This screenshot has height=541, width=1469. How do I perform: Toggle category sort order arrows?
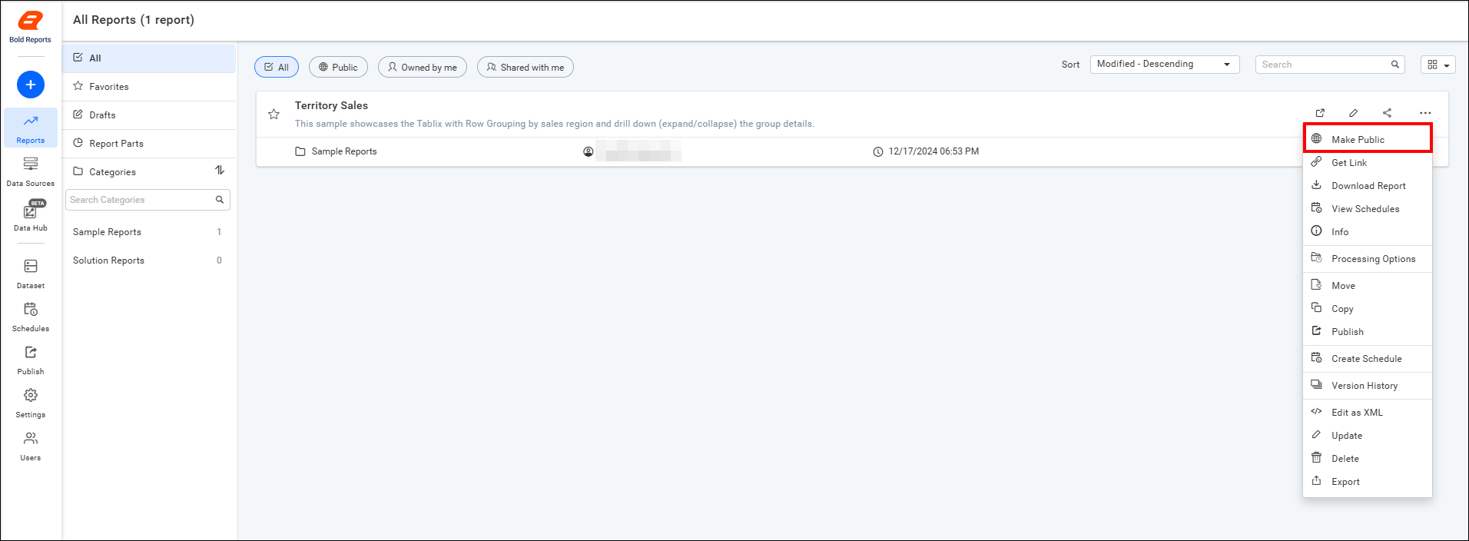pyautogui.click(x=220, y=171)
